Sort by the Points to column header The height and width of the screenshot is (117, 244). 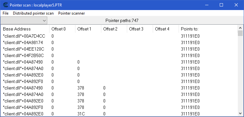coord(208,29)
